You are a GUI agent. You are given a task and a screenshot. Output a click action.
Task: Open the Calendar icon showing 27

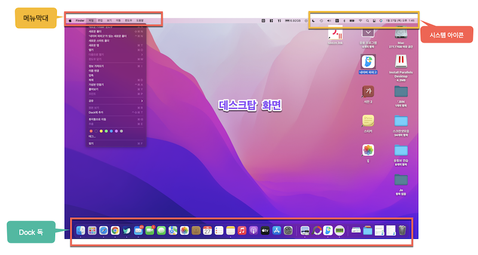pyautogui.click(x=207, y=231)
